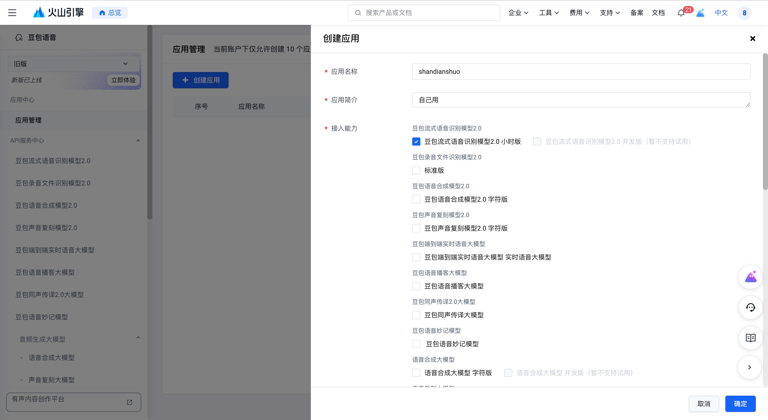The image size is (768, 420).
Task: Click the 豆包语音 headphone icon in sidebar
Action: [19, 37]
